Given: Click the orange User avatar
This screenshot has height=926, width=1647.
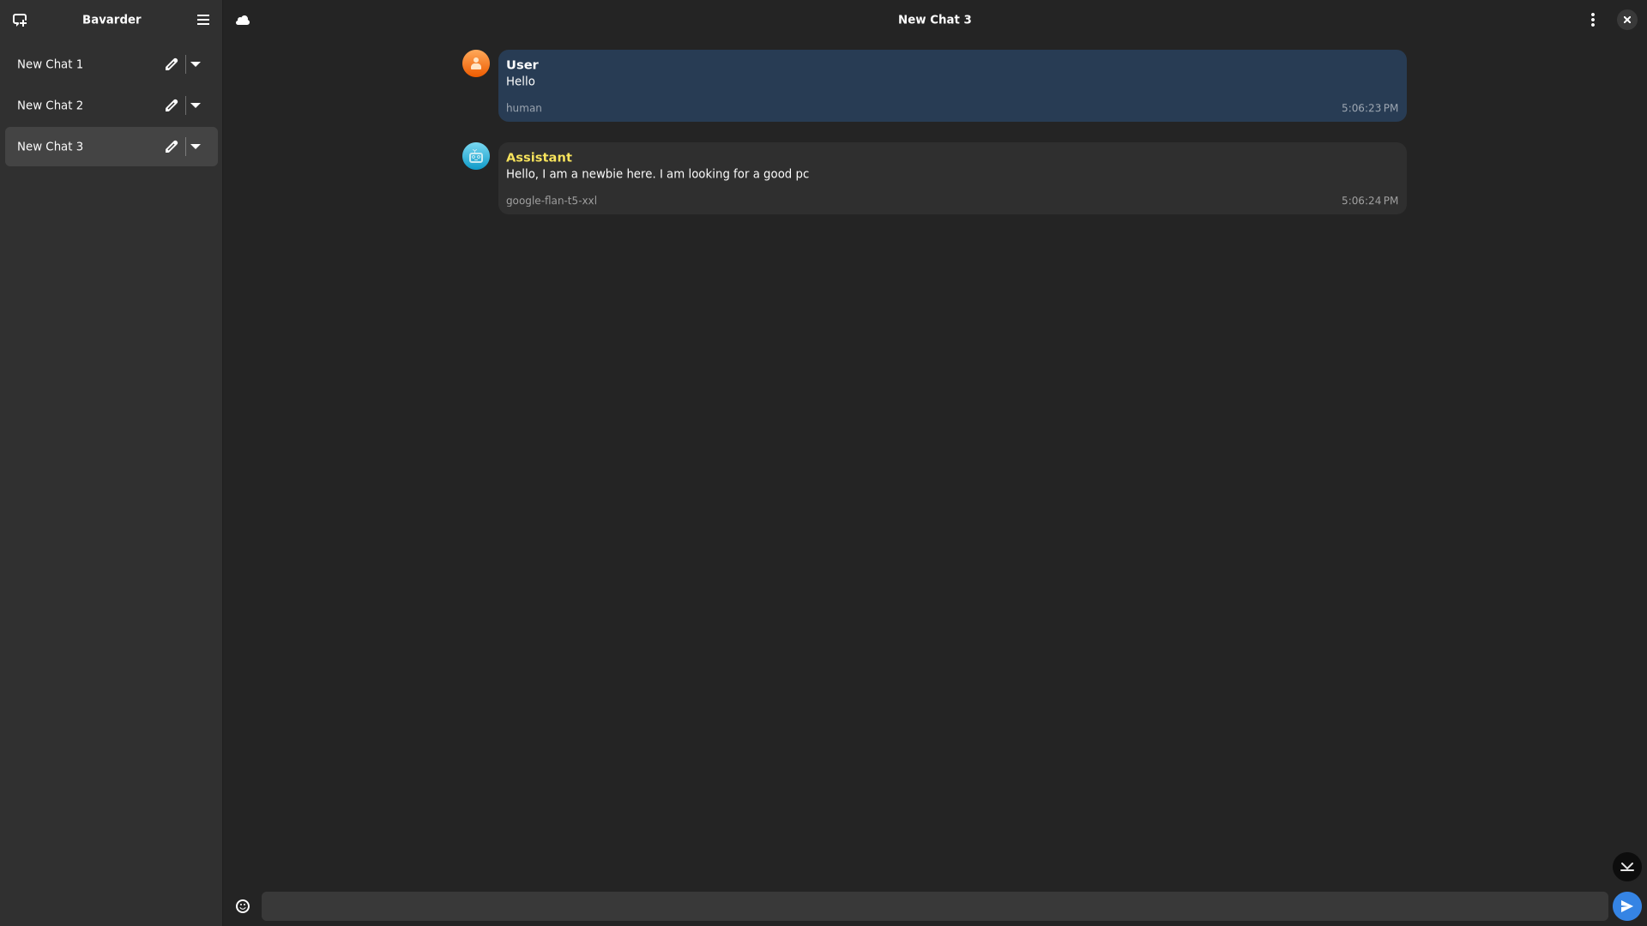Looking at the screenshot, I should tap(476, 63).
